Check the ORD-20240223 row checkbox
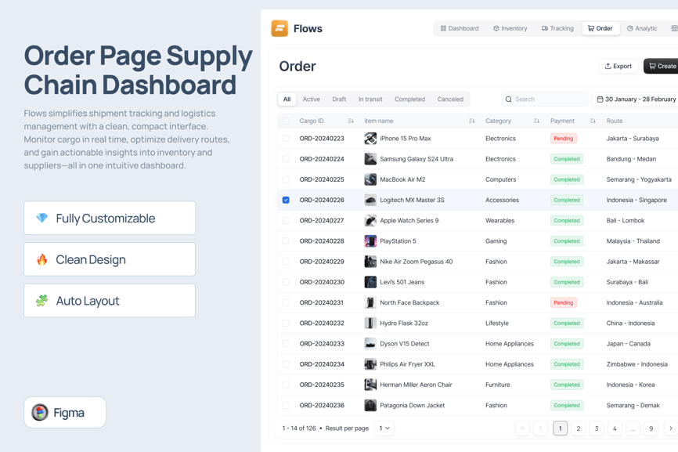This screenshot has height=452, width=678. [286, 139]
